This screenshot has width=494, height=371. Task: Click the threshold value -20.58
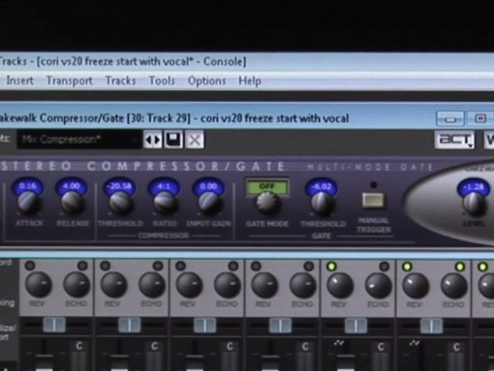(x=119, y=186)
